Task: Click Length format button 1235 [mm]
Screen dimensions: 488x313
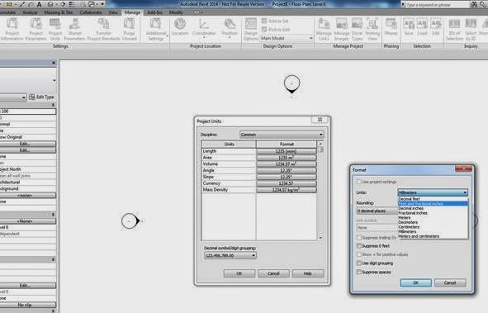Action: pos(287,151)
